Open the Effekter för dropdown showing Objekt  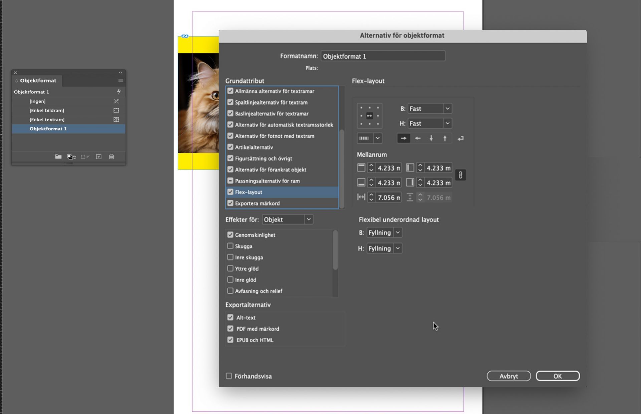(308, 219)
